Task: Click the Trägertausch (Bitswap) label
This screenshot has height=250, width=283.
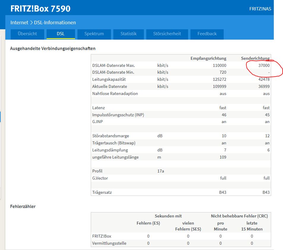Action: click(114, 143)
